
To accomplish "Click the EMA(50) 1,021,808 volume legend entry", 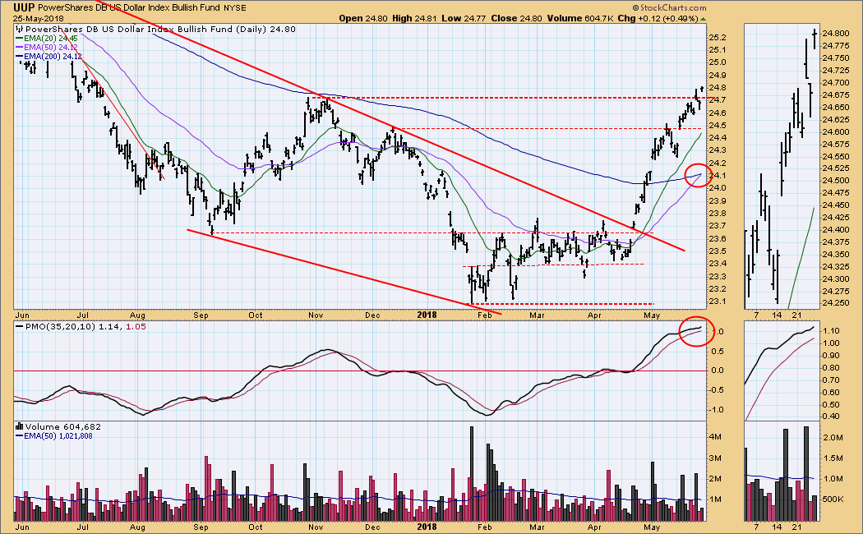I will click(x=58, y=436).
